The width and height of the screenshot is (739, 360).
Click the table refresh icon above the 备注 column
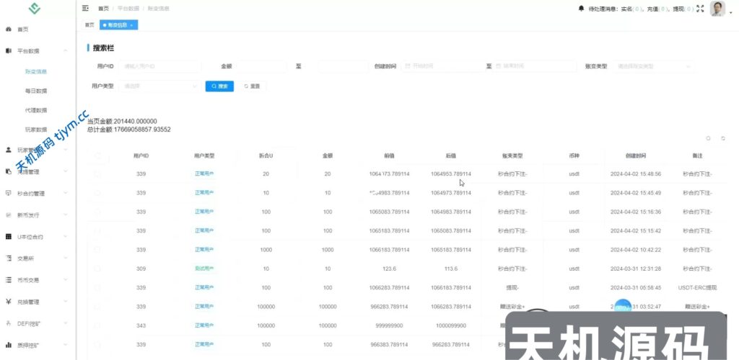723,138
